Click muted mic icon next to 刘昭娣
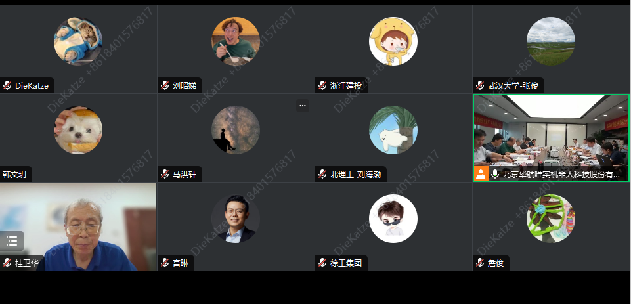This screenshot has height=304, width=631. 165,85
